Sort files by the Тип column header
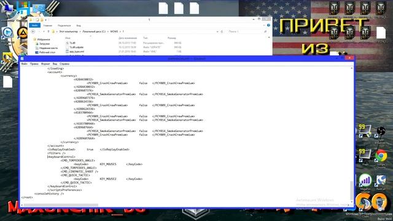 146,38
